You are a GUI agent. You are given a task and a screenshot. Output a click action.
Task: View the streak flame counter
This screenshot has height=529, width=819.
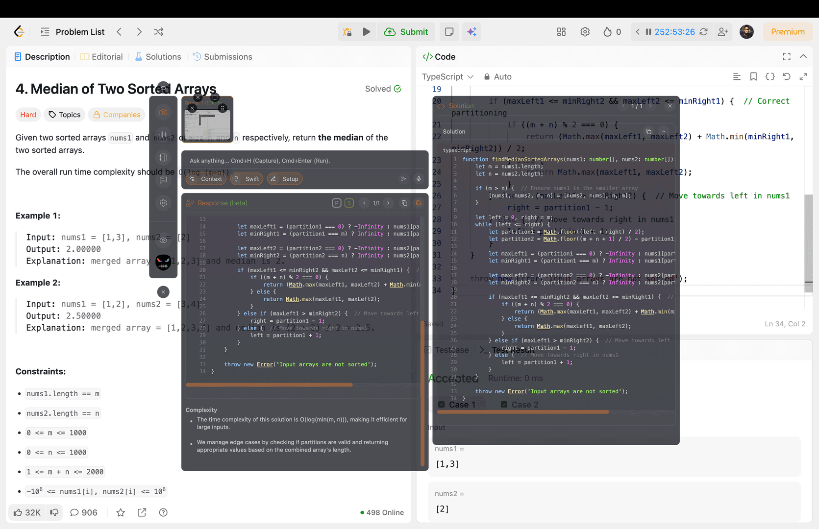[x=612, y=32]
